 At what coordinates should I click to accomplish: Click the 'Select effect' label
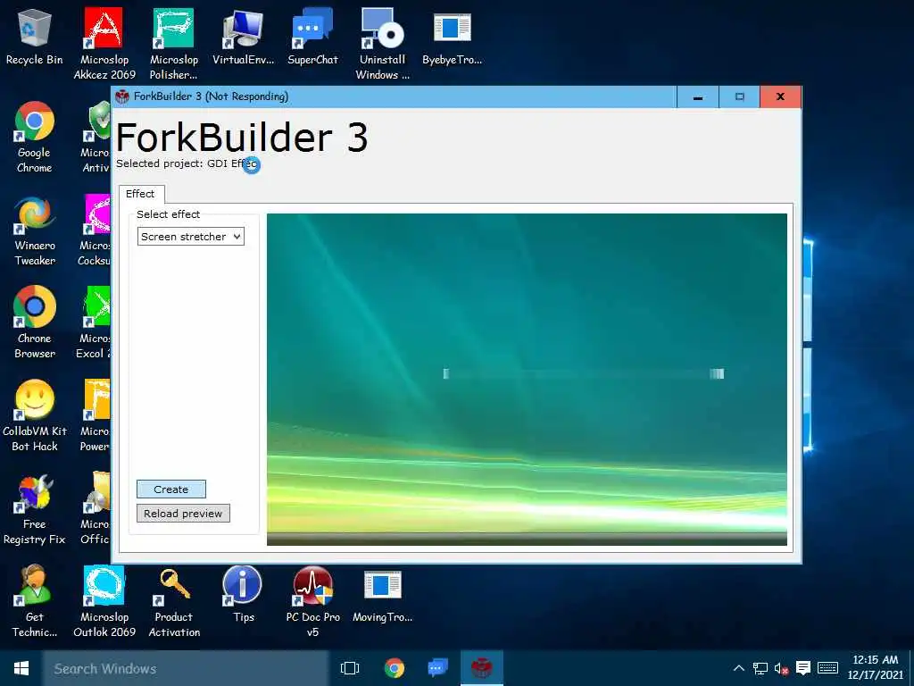pyautogui.click(x=169, y=214)
